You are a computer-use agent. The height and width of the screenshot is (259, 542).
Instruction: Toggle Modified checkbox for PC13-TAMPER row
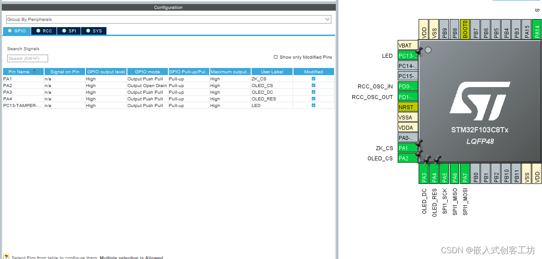314,105
